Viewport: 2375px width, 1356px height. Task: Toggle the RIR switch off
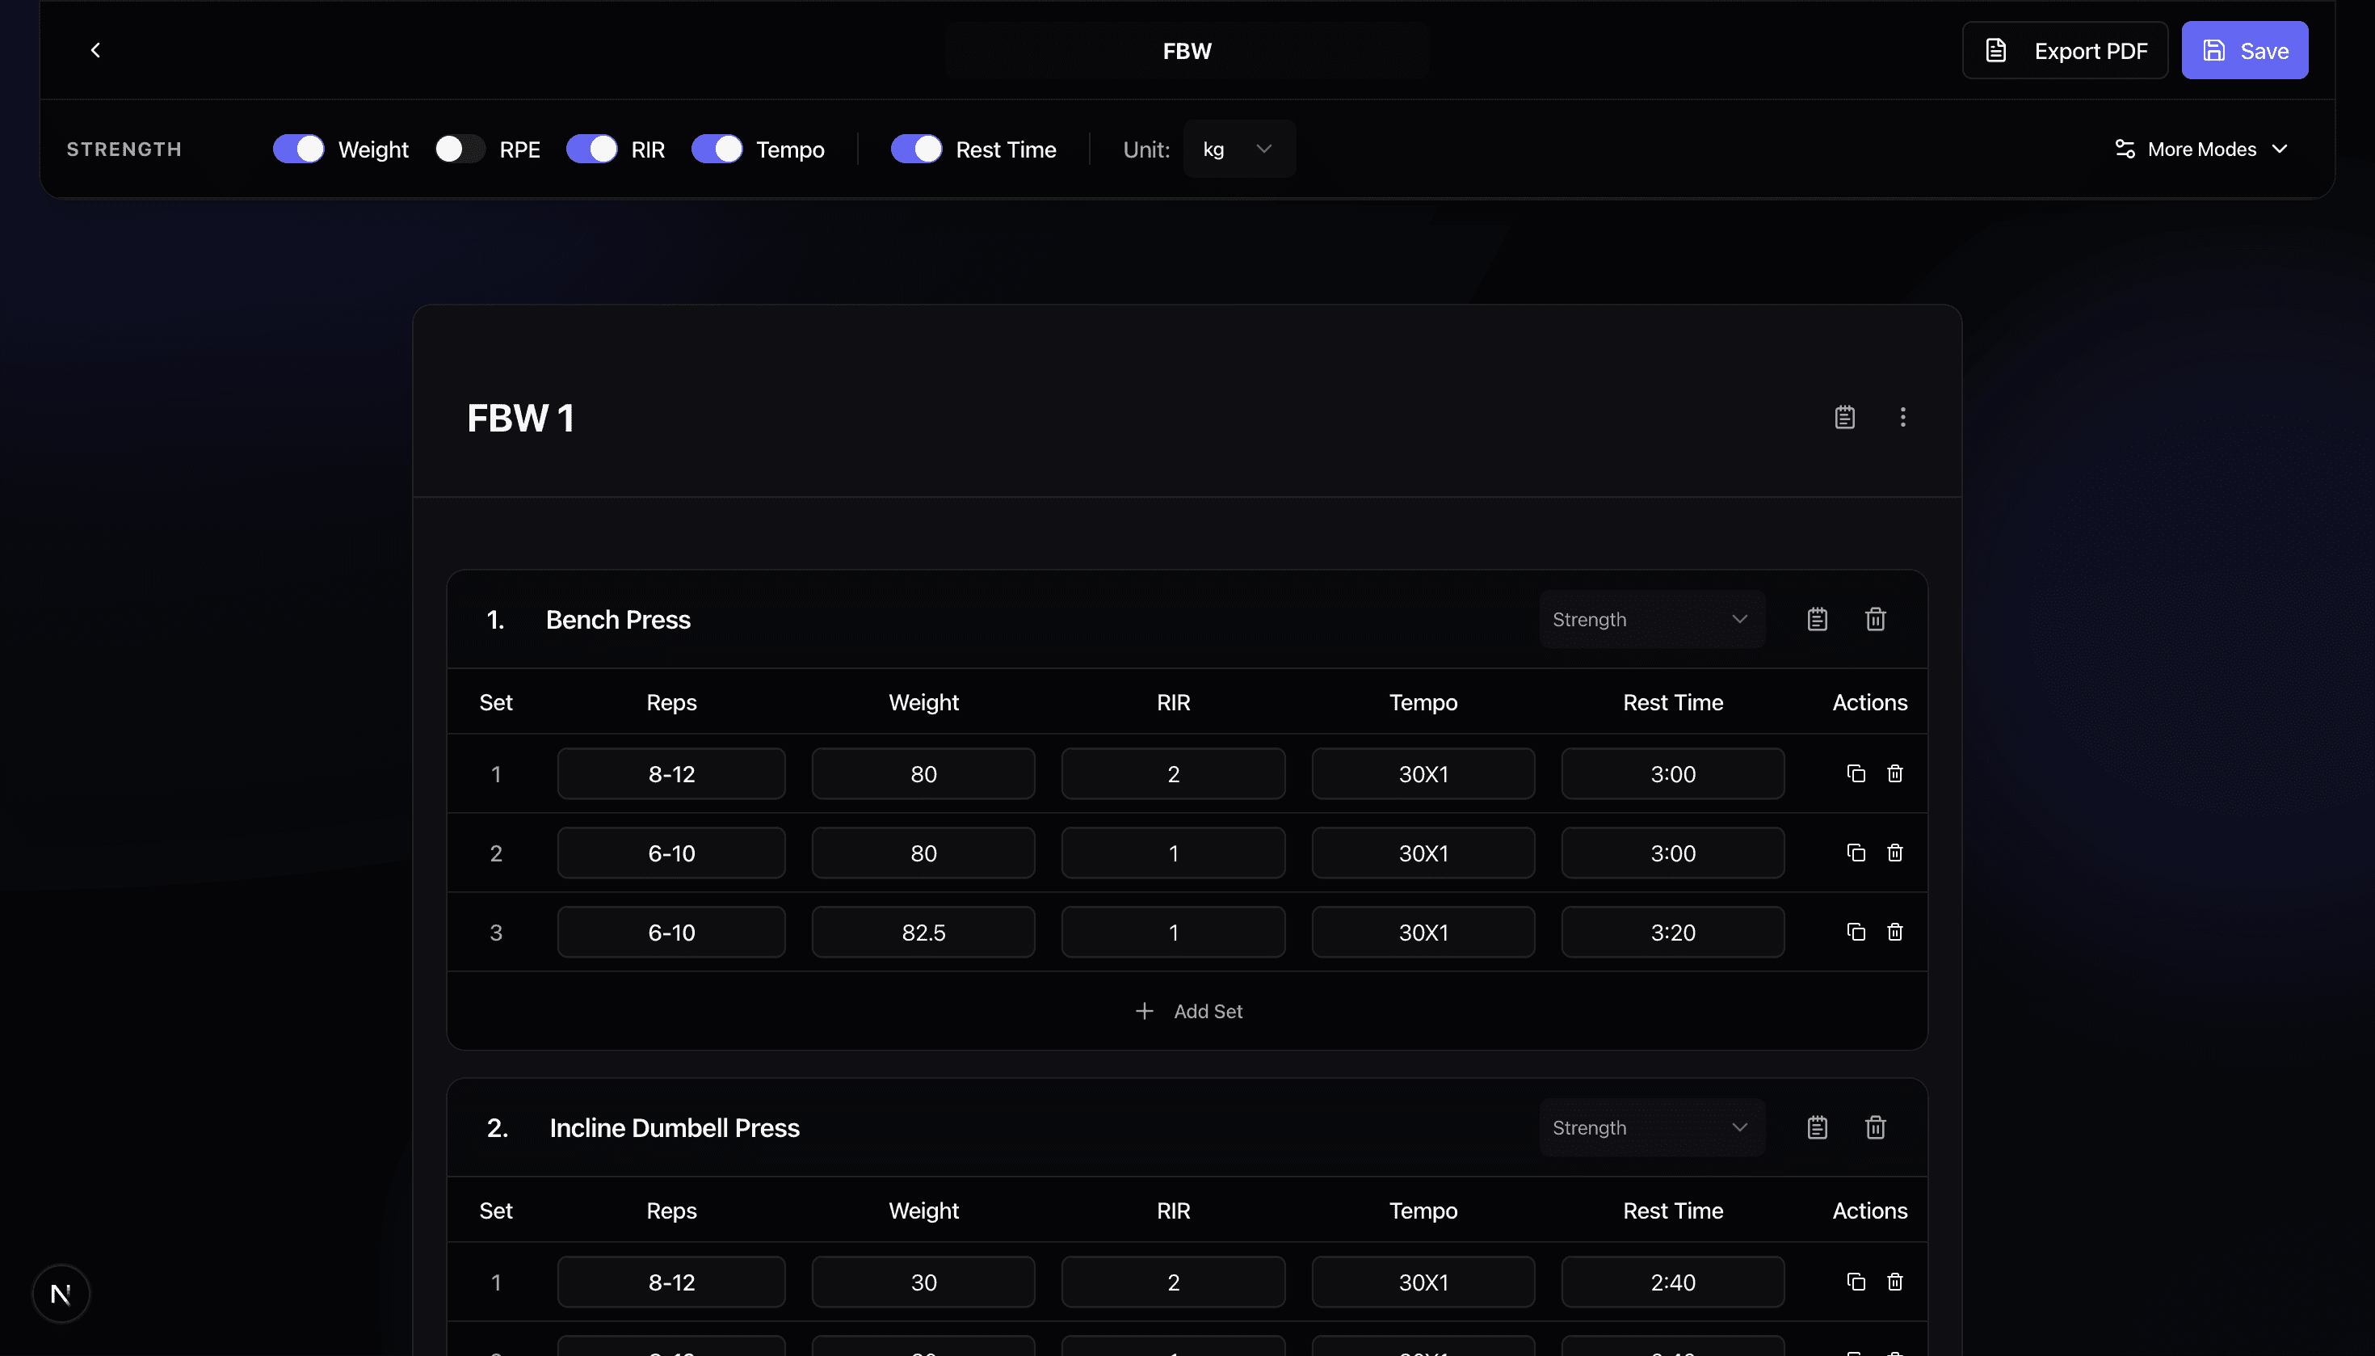point(592,148)
